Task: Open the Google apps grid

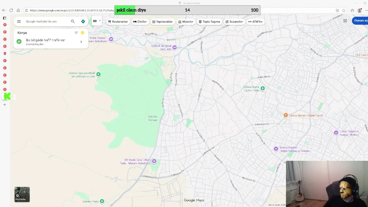Action: tap(345, 21)
